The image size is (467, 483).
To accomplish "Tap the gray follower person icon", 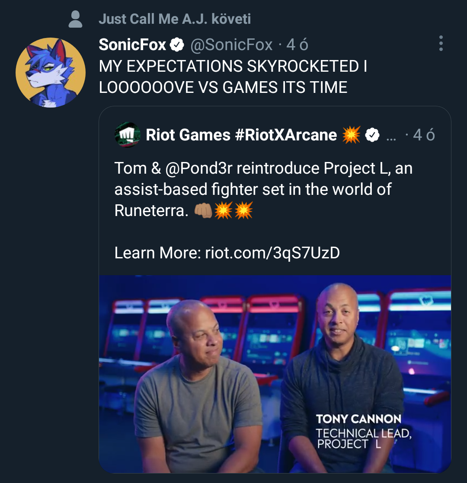I will pos(75,19).
